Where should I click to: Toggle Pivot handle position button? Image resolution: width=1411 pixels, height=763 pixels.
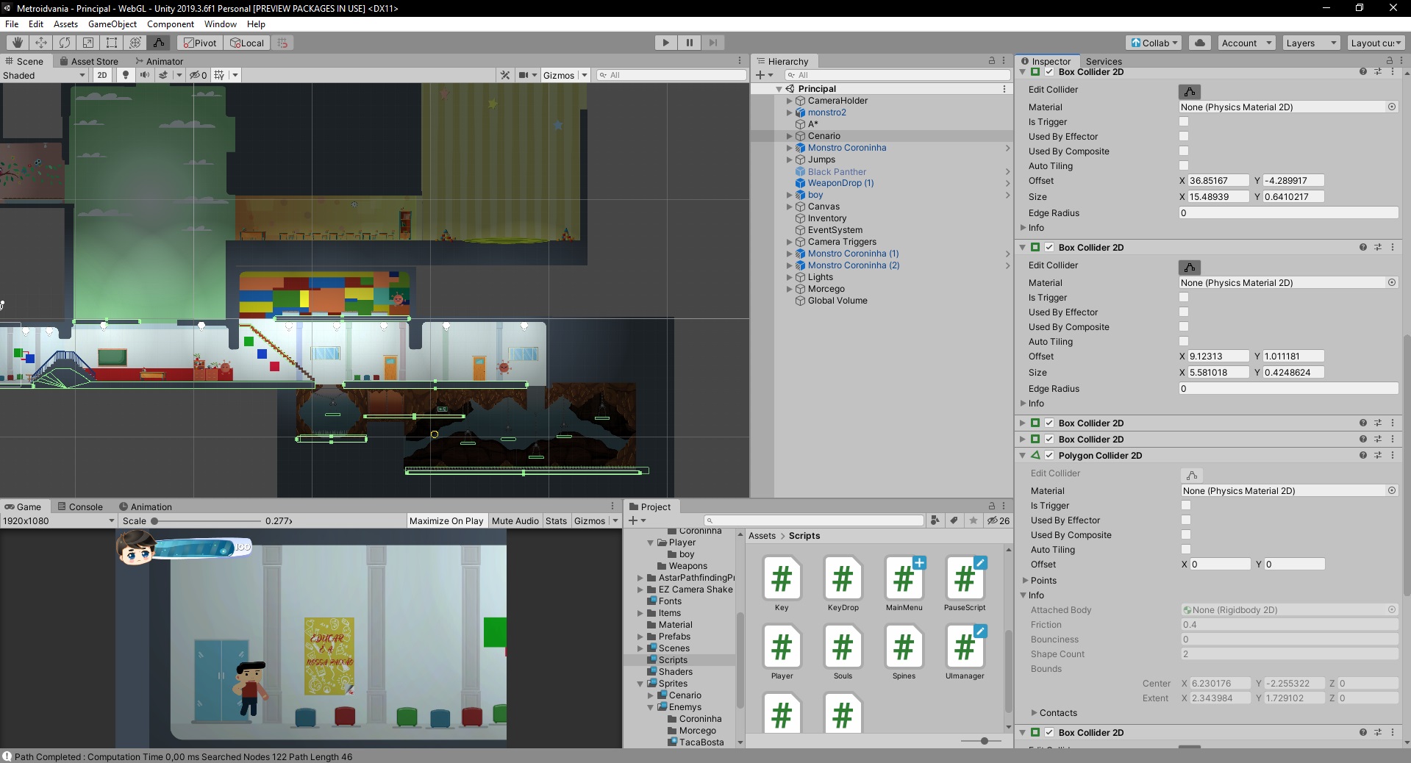point(200,43)
